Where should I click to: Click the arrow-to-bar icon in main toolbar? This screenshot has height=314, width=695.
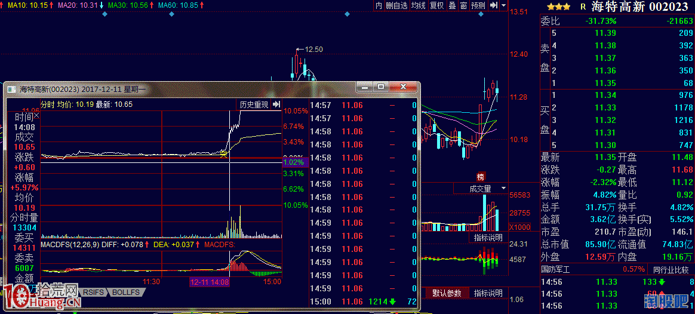(494, 5)
